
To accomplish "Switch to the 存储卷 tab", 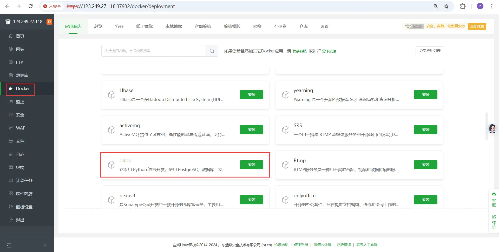I will [280, 26].
